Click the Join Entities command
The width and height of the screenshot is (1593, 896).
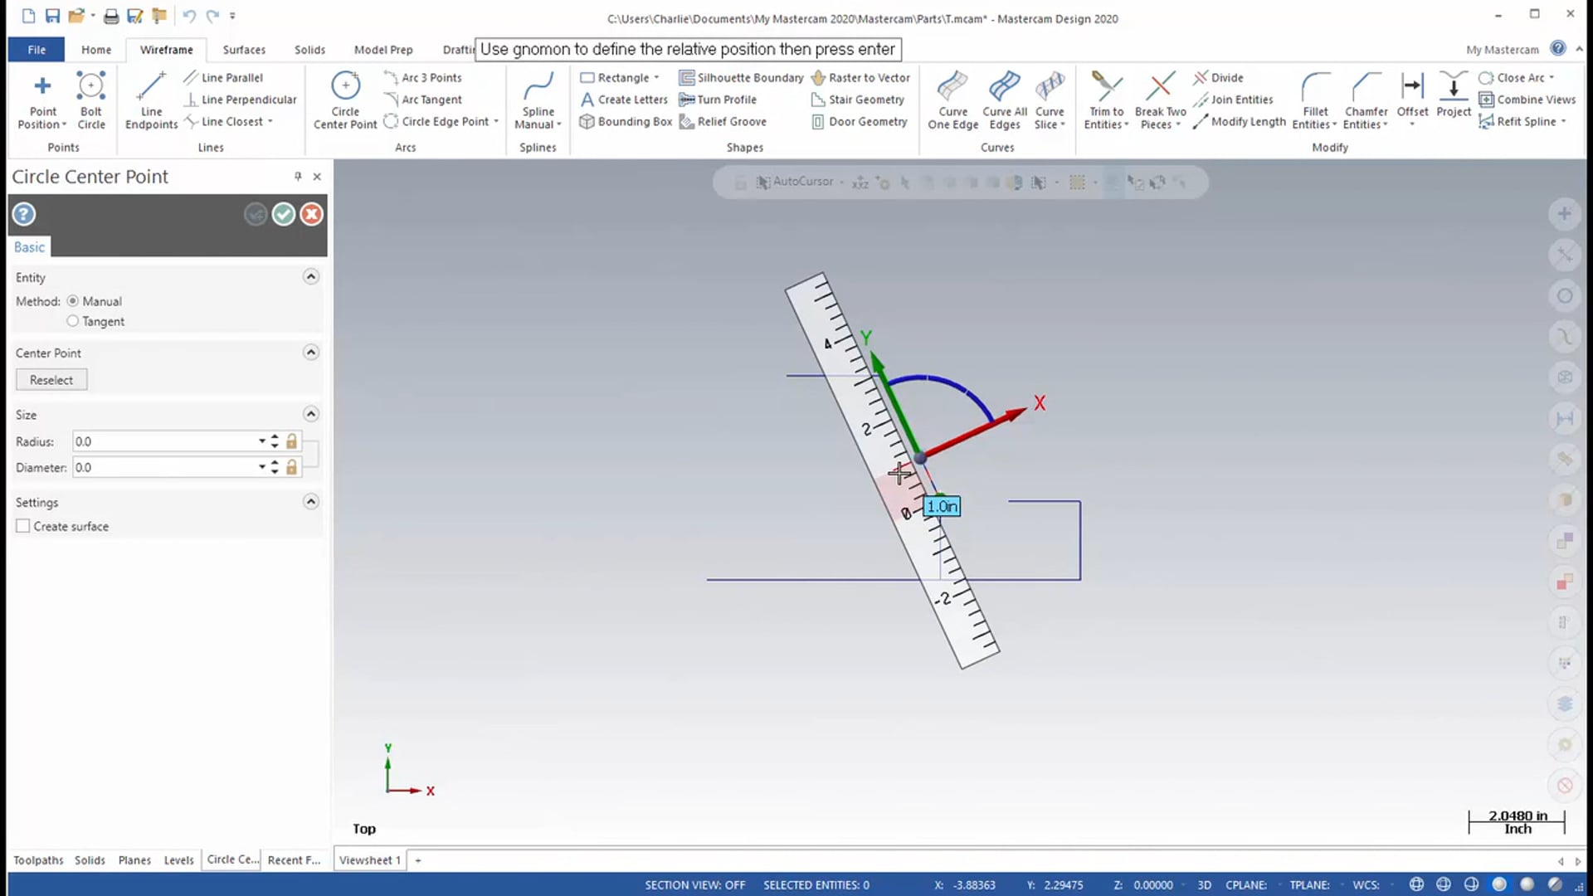1233,100
